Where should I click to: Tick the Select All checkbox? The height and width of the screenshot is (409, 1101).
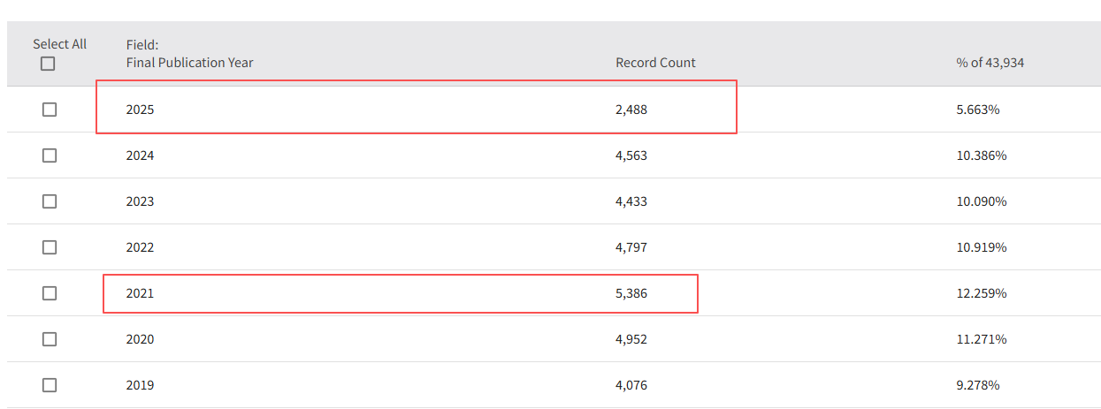point(48,64)
